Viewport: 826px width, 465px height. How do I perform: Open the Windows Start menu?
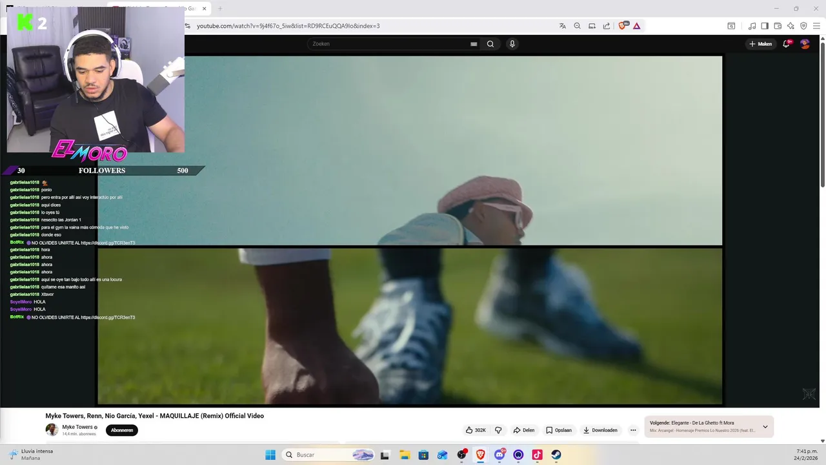click(270, 455)
